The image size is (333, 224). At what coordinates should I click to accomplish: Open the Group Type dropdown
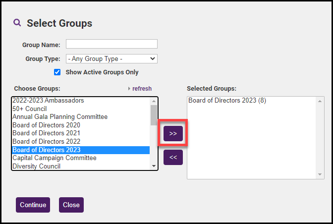[x=111, y=58]
